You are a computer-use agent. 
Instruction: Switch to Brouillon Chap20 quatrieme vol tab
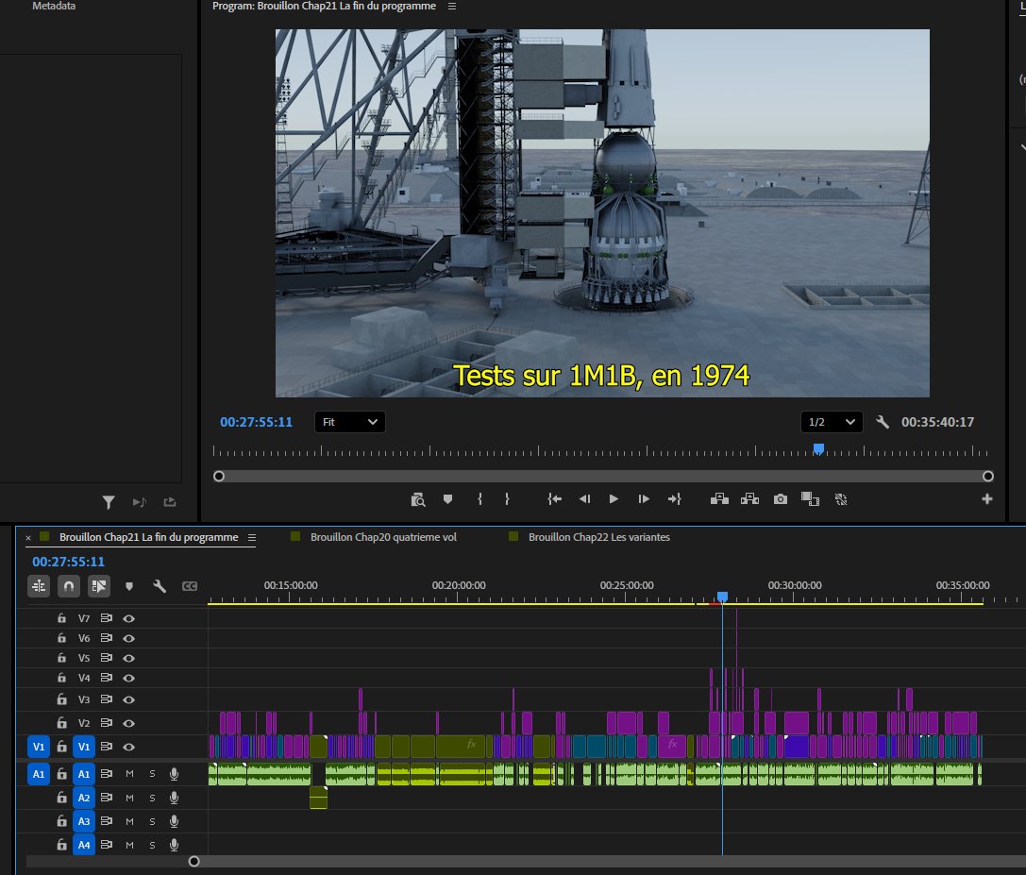click(383, 537)
